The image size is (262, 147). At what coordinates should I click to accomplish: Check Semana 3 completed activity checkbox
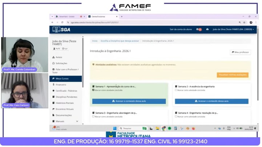pyautogui.click(x=93, y=117)
